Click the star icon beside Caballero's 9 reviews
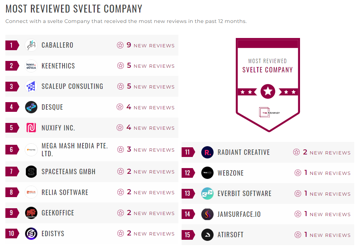Screen dimensions: 356x248 (120, 46)
